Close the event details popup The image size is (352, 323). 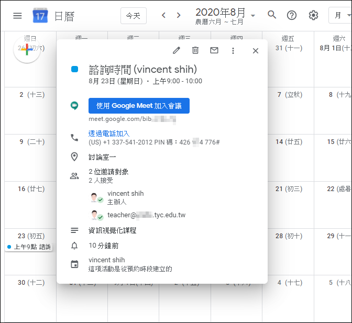256,51
